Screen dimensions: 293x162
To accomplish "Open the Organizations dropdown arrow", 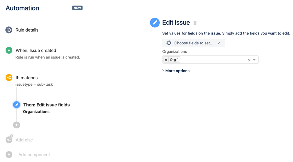I will pyautogui.click(x=254, y=60).
